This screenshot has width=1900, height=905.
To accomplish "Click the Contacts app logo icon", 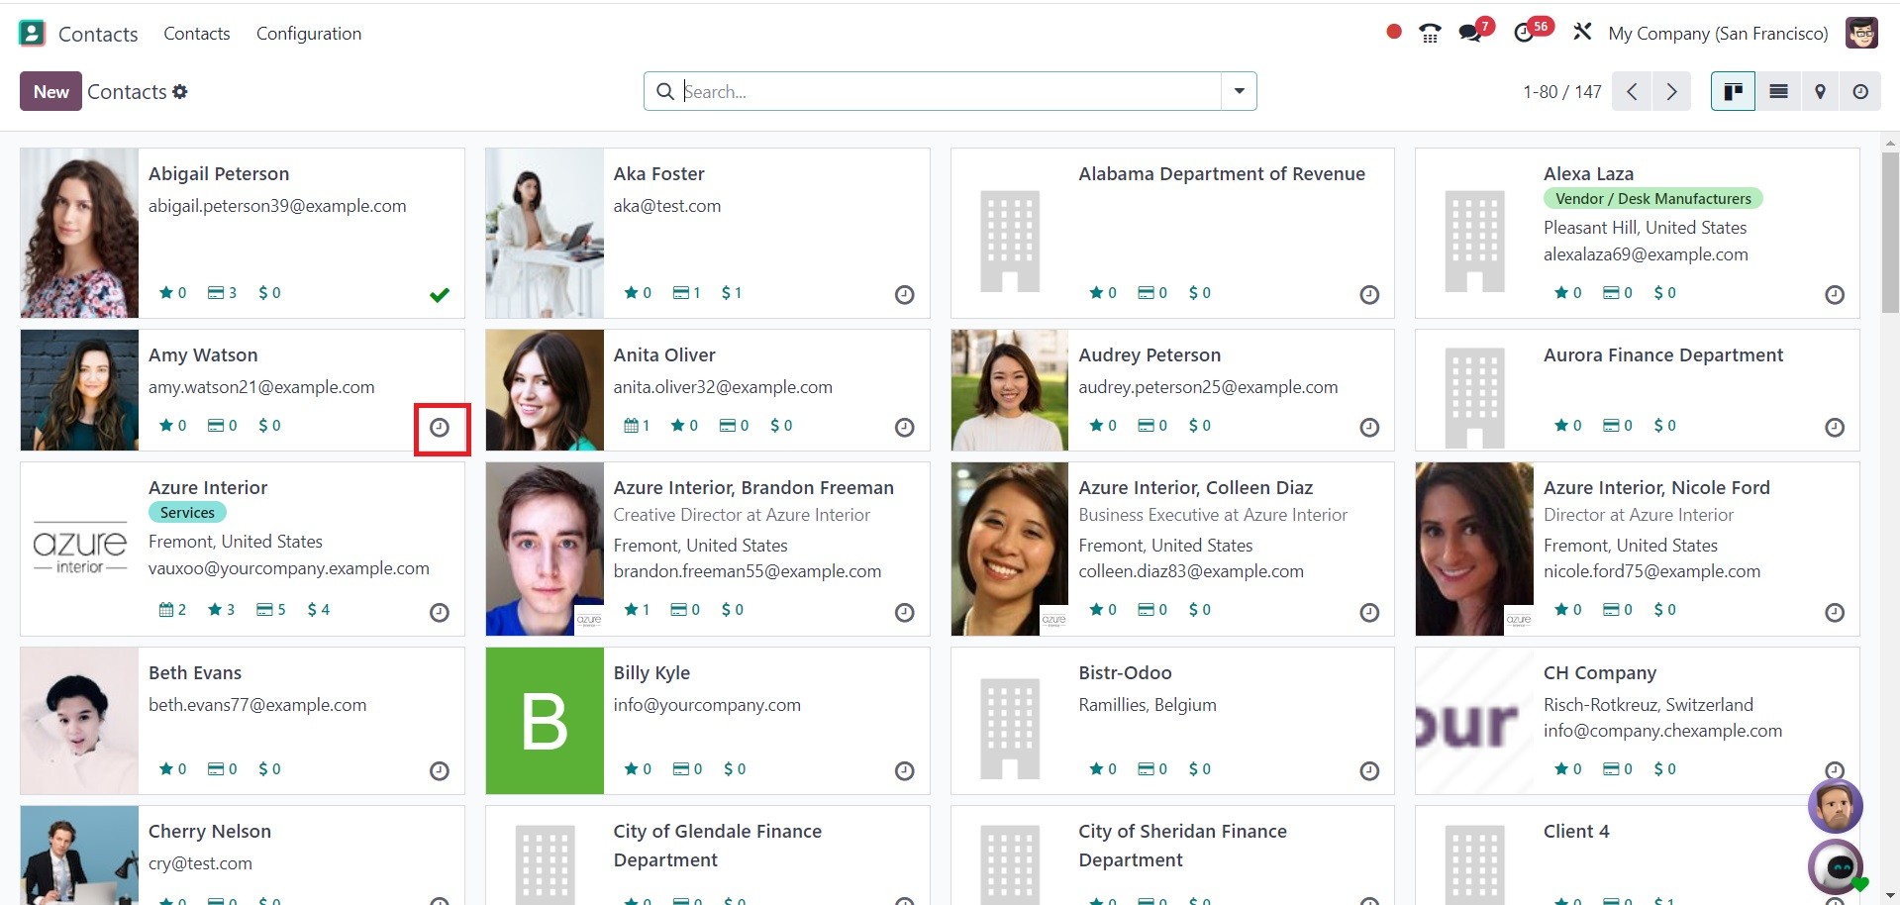I will 32,34.
